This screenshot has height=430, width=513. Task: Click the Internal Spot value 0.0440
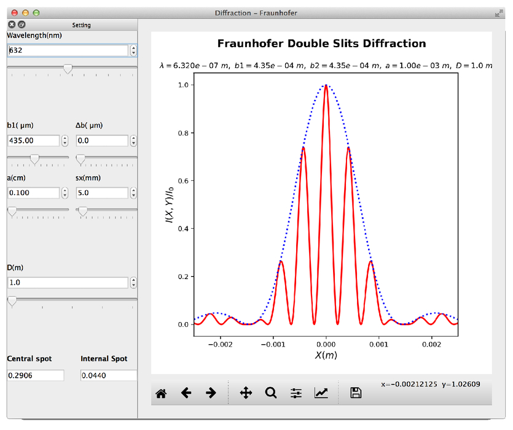tap(109, 375)
